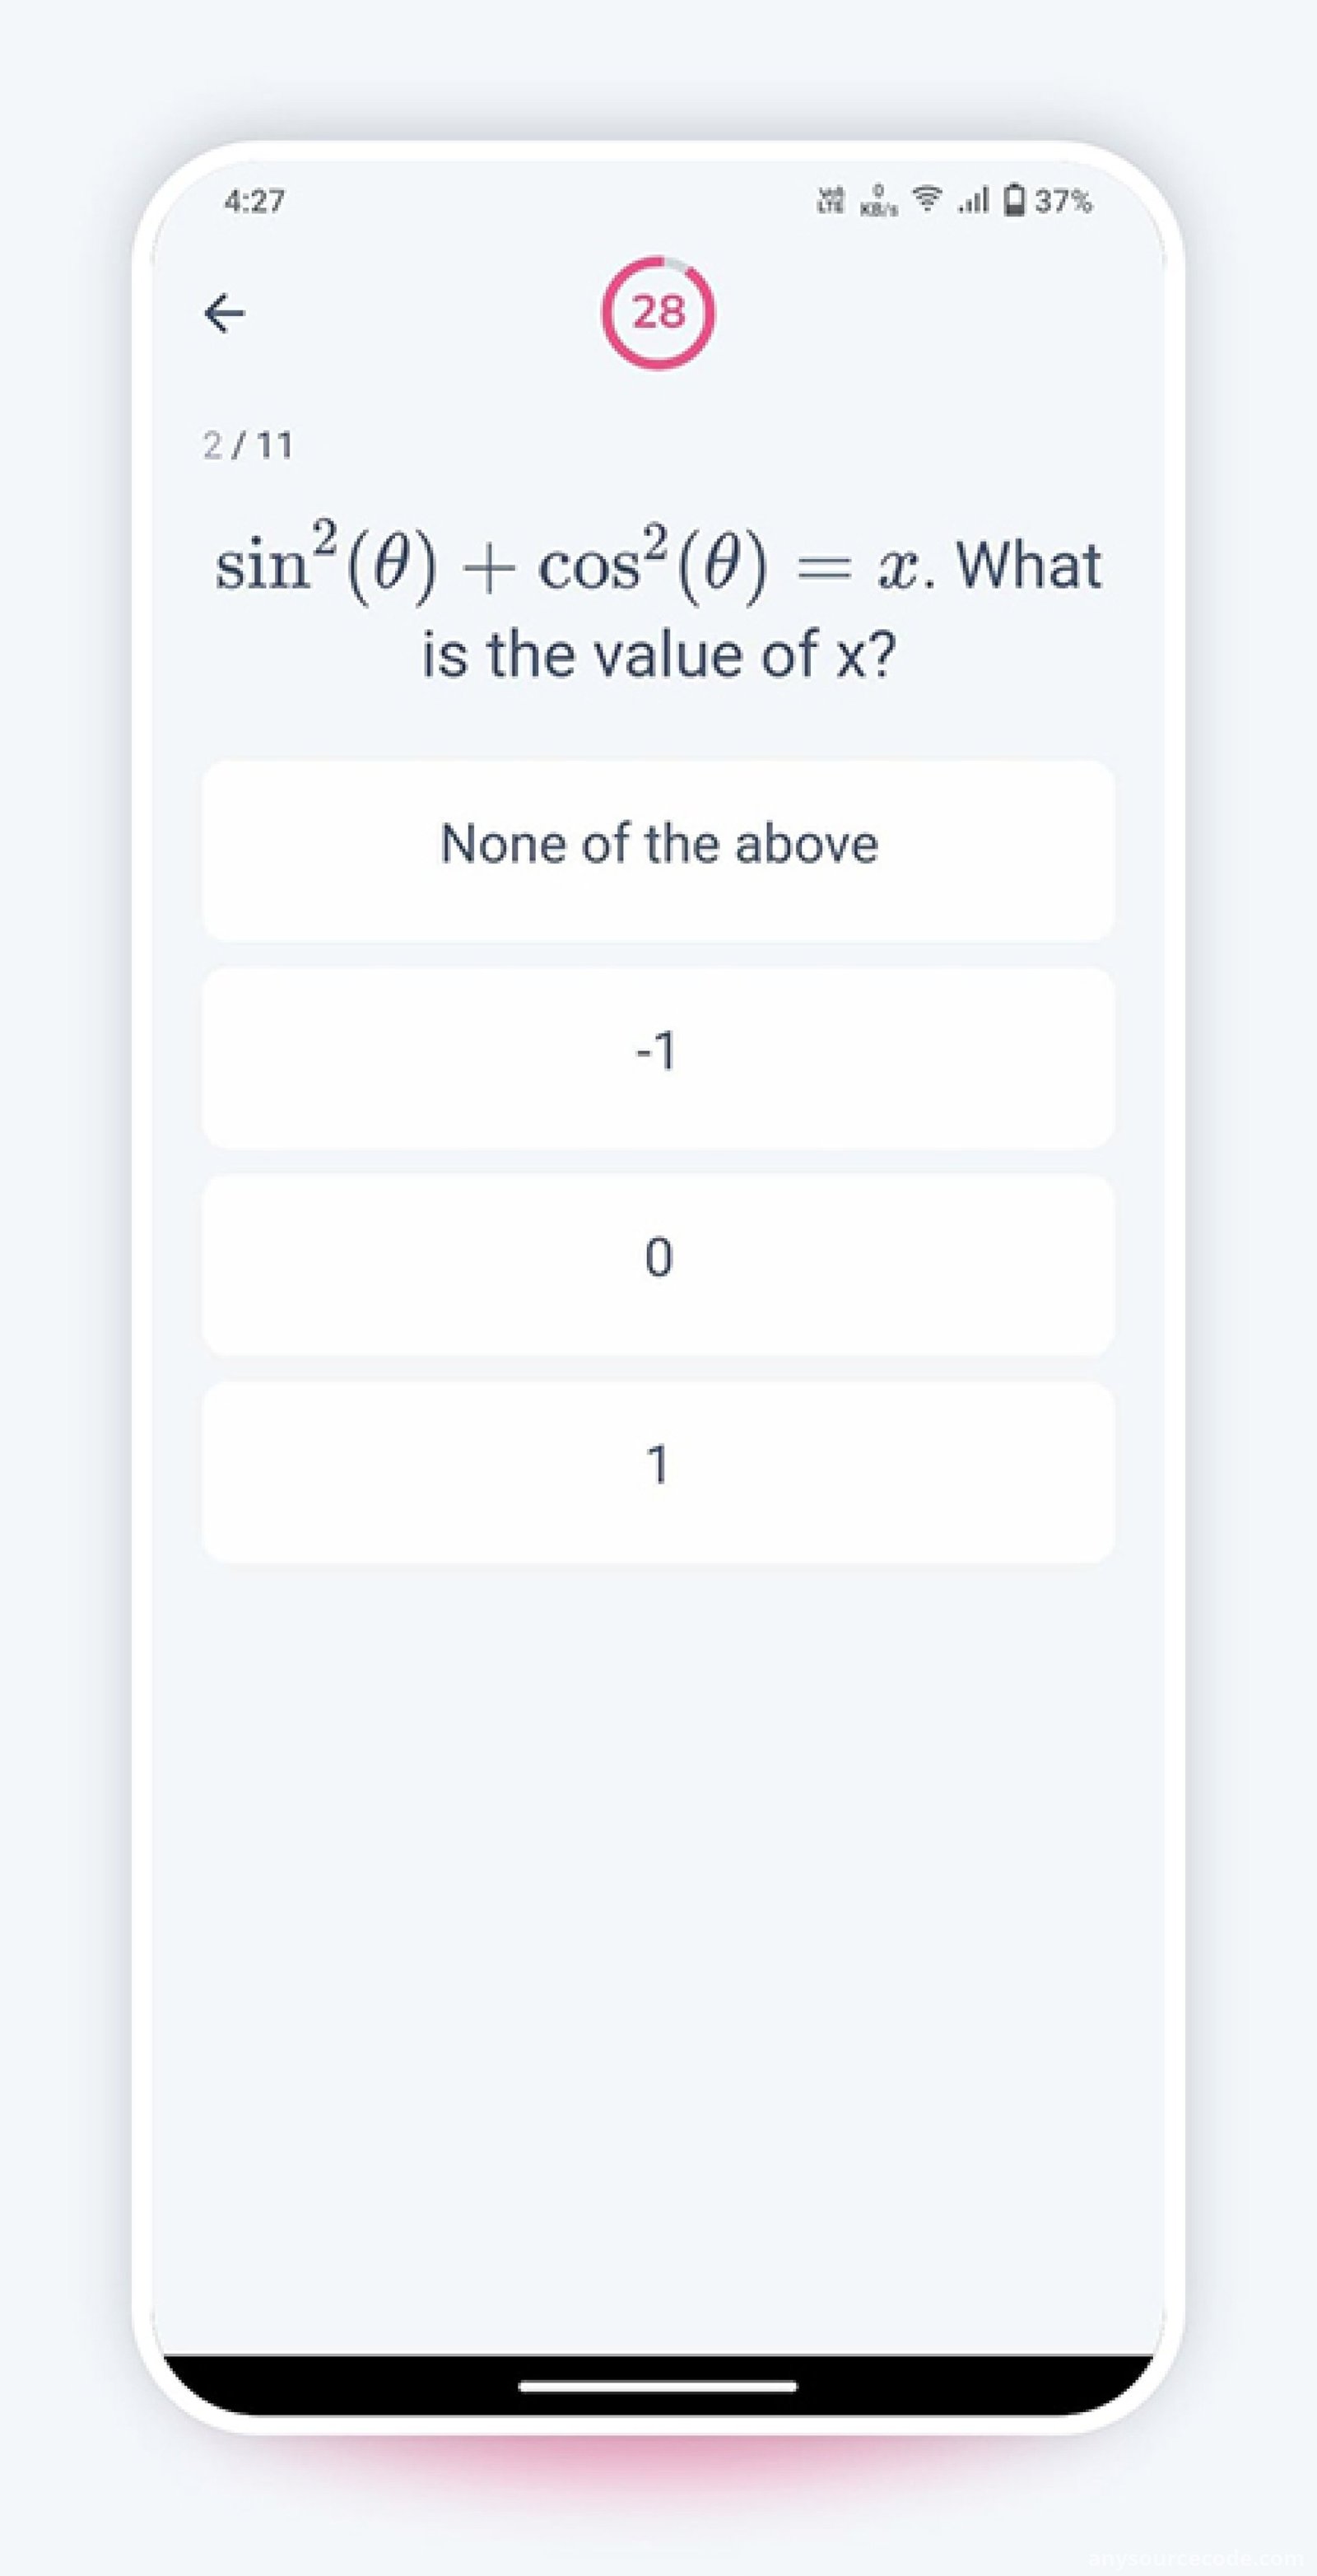Viewport: 1317px width, 2576px height.
Task: Choose the answer option 0
Action: pos(658,1265)
